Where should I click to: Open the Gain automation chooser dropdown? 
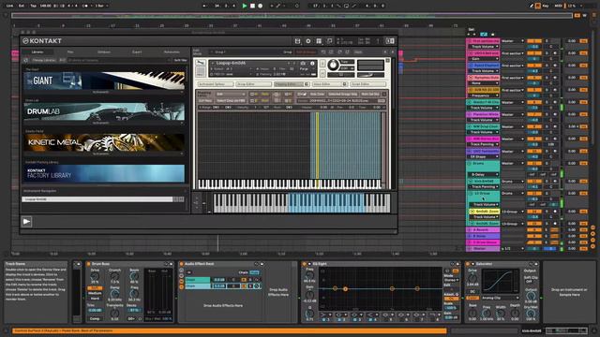484,59
